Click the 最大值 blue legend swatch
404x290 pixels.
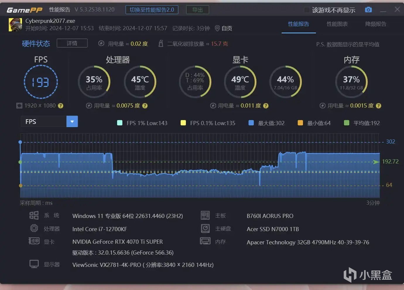pos(251,123)
